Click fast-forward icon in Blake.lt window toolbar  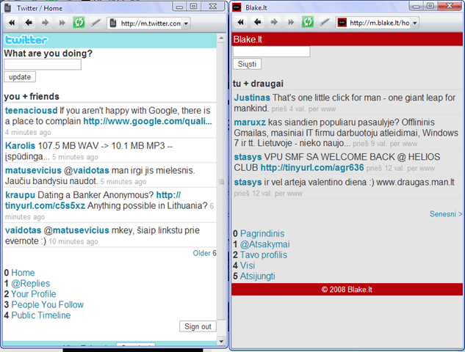click(x=291, y=22)
